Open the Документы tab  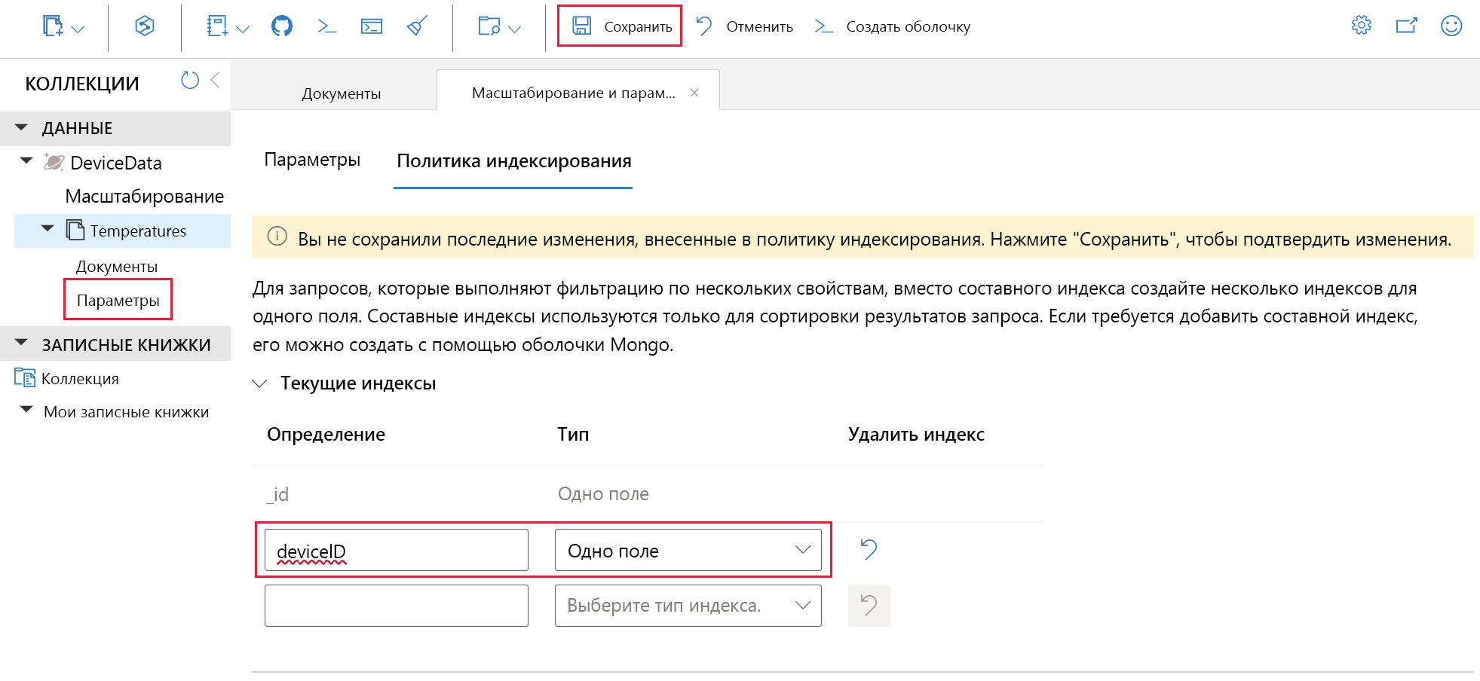pyautogui.click(x=341, y=92)
